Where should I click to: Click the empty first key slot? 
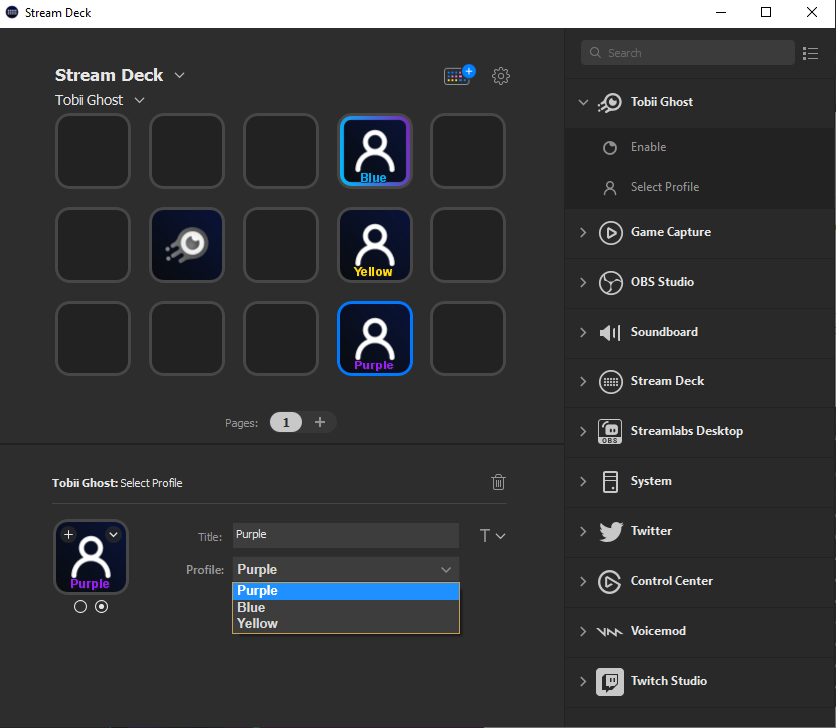pos(93,151)
